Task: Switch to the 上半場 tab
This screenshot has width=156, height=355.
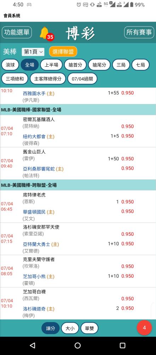Action: click(51, 65)
